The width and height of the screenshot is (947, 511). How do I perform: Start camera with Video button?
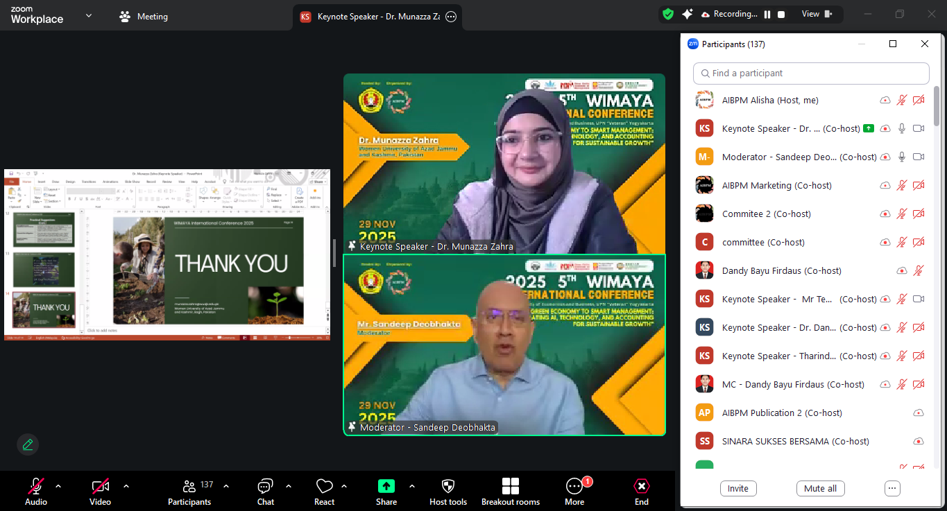[101, 487]
